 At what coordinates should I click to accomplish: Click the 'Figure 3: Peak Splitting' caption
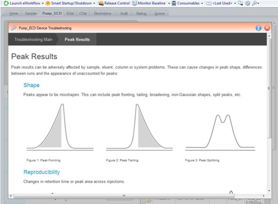pos(202,160)
